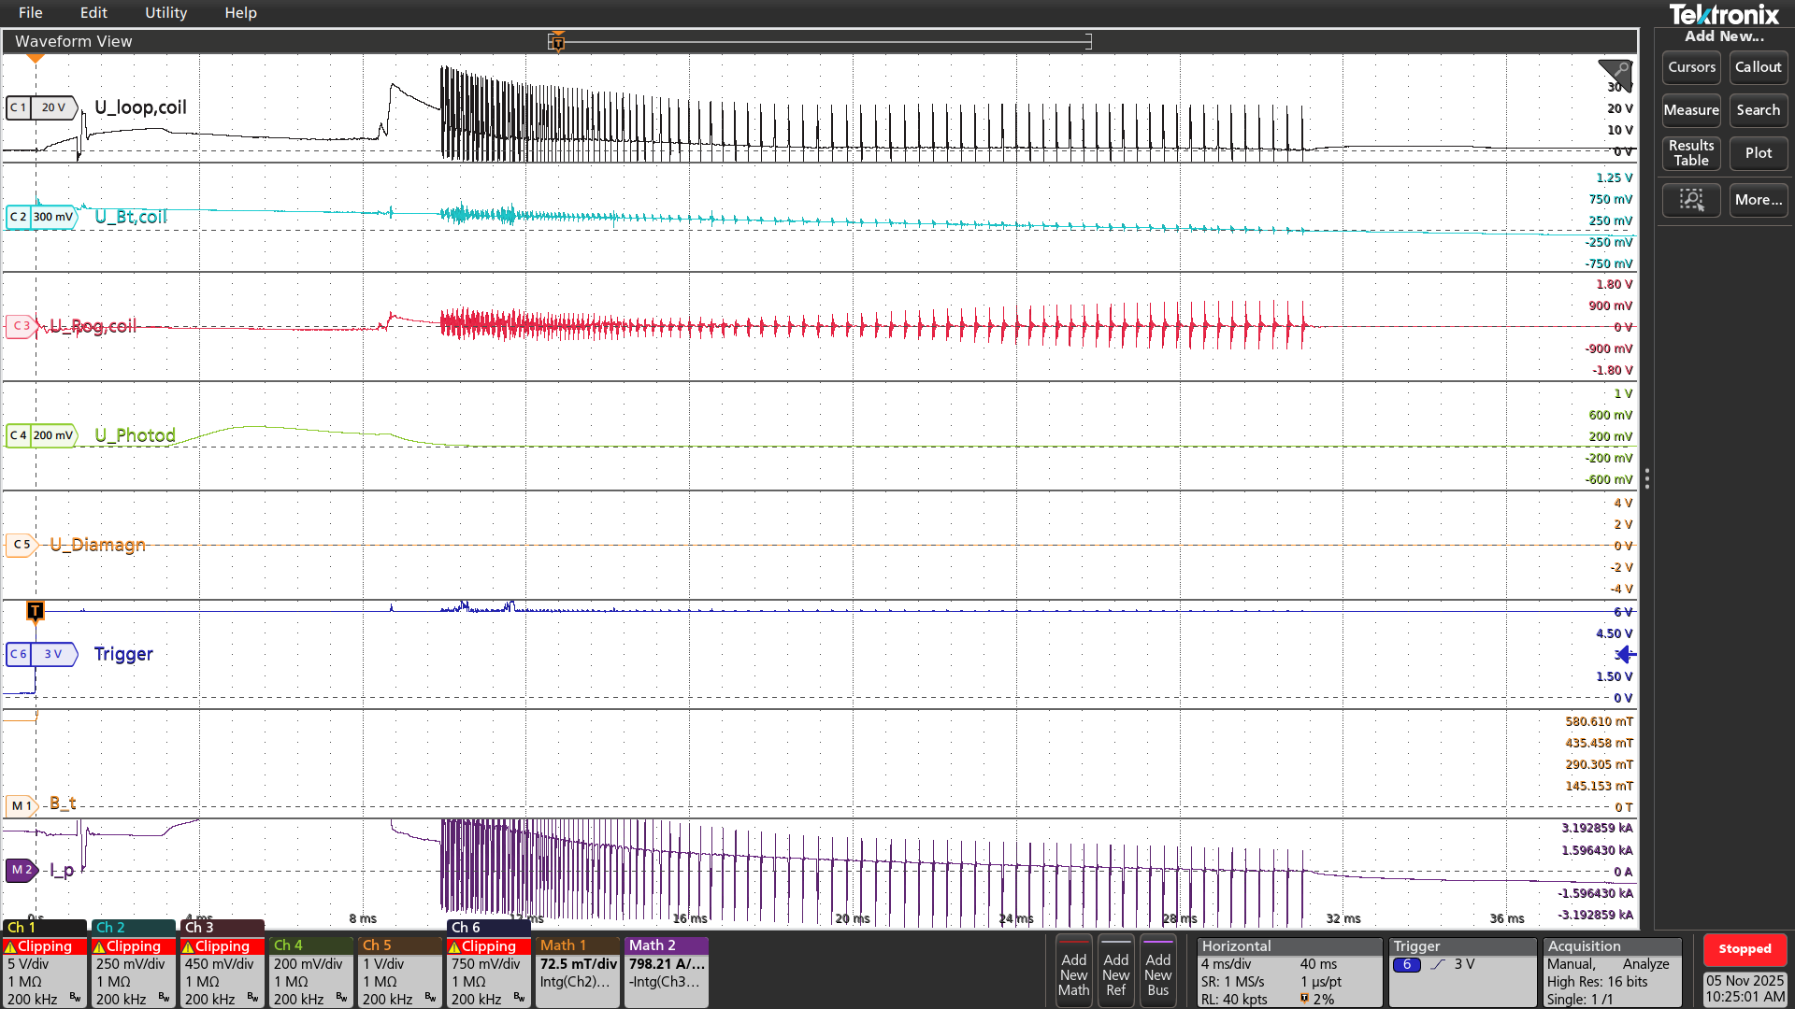Click the Cursors button

(1691, 67)
